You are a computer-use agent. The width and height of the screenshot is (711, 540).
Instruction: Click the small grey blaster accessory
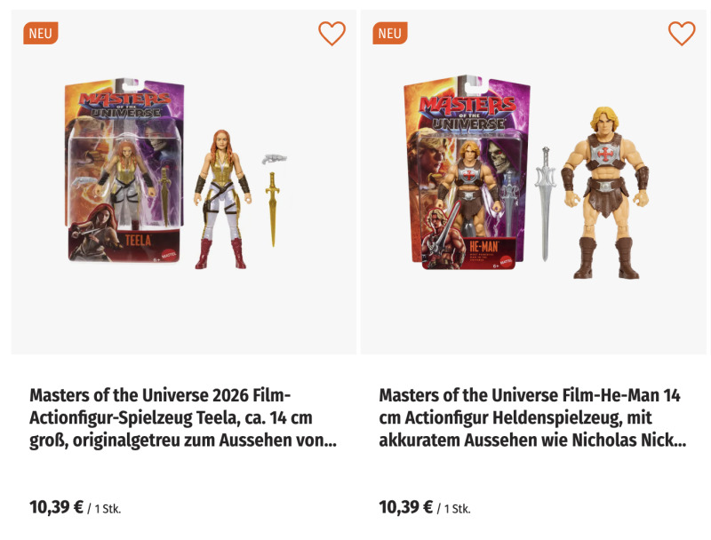coord(275,160)
